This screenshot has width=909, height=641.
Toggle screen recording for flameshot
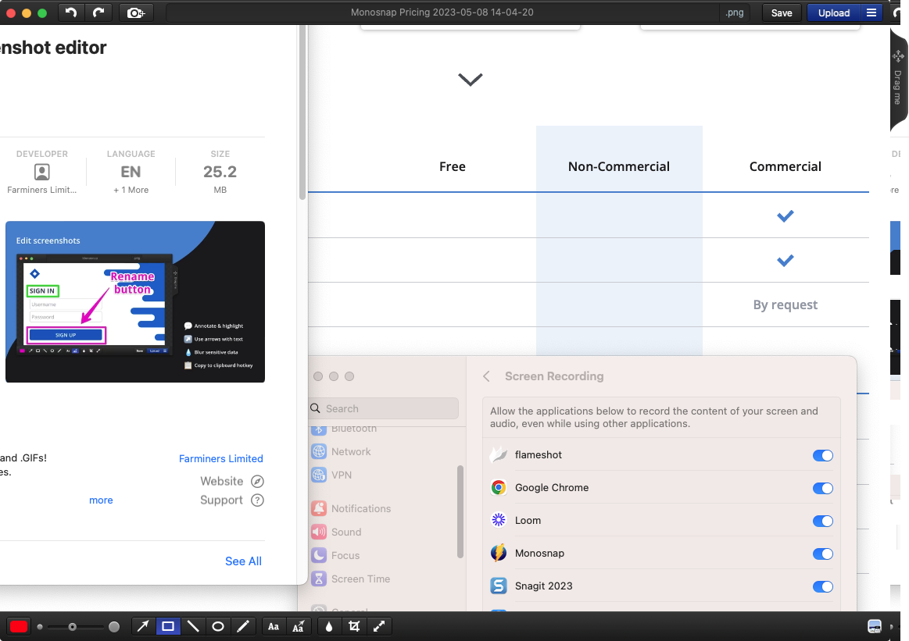(x=822, y=455)
